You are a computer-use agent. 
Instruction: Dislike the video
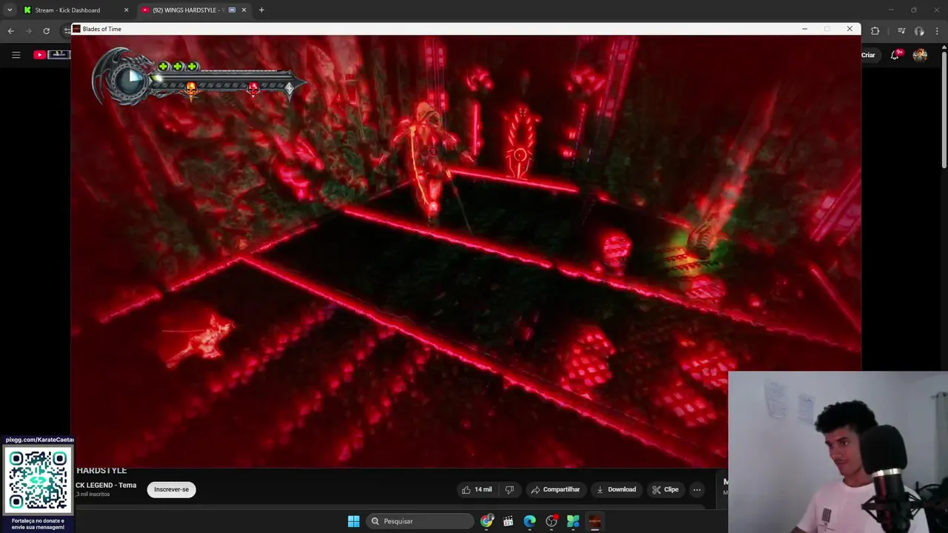[510, 489]
